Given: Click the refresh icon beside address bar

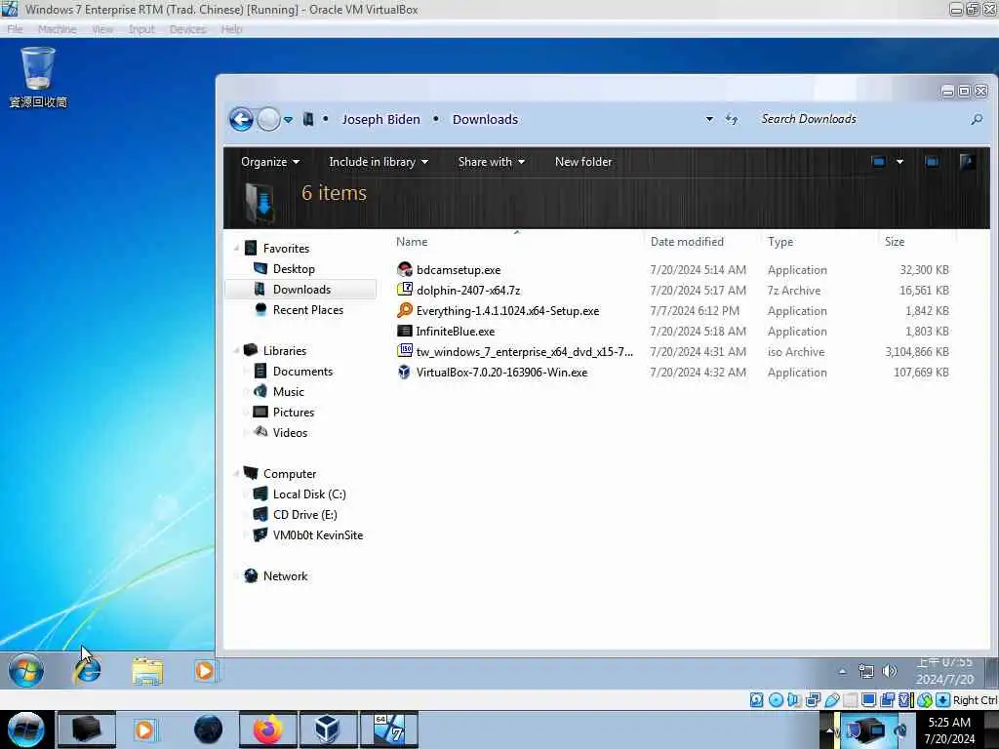Looking at the screenshot, I should pyautogui.click(x=732, y=119).
